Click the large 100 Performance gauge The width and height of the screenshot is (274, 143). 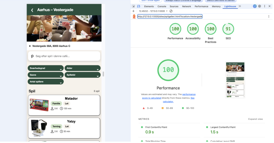(168, 70)
